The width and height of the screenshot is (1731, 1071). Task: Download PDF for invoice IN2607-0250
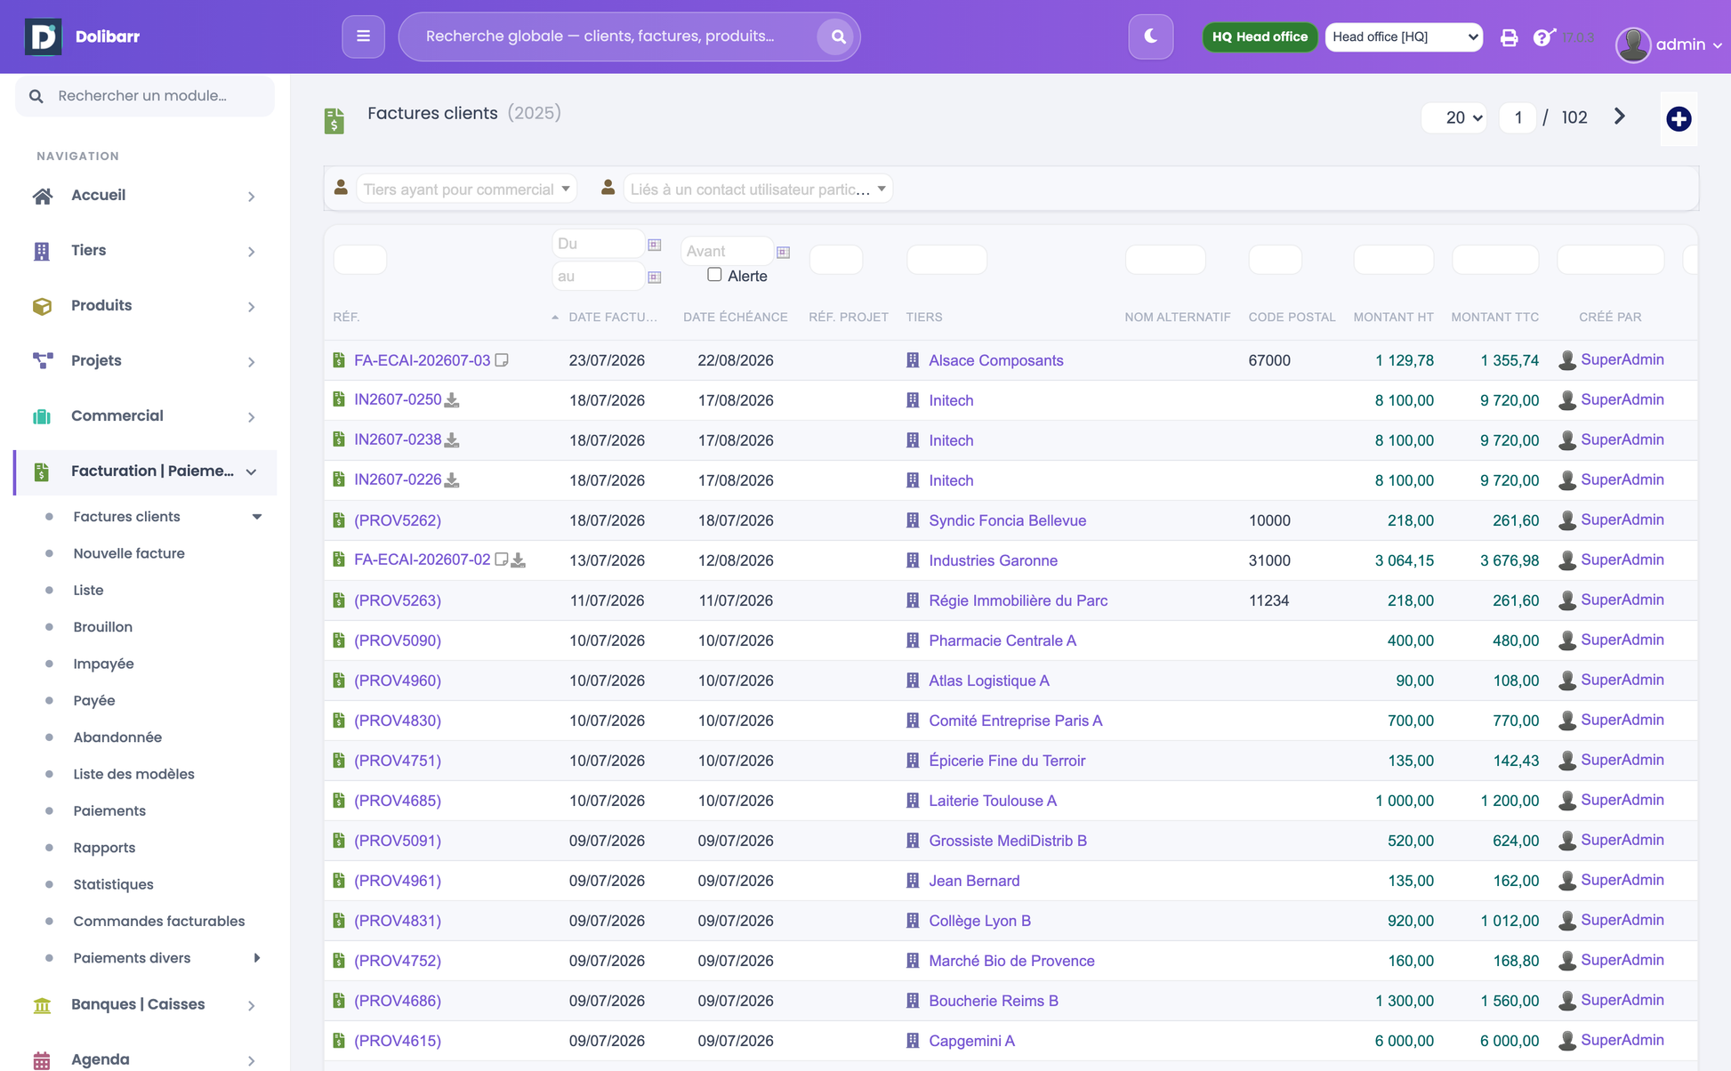tap(452, 400)
